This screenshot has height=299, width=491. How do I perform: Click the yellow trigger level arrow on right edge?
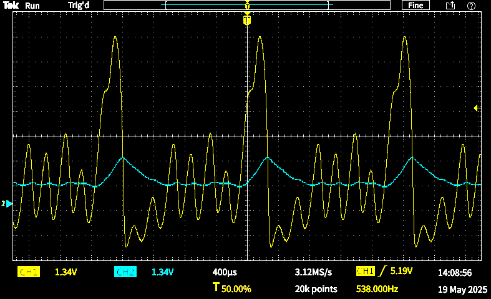tap(476, 108)
